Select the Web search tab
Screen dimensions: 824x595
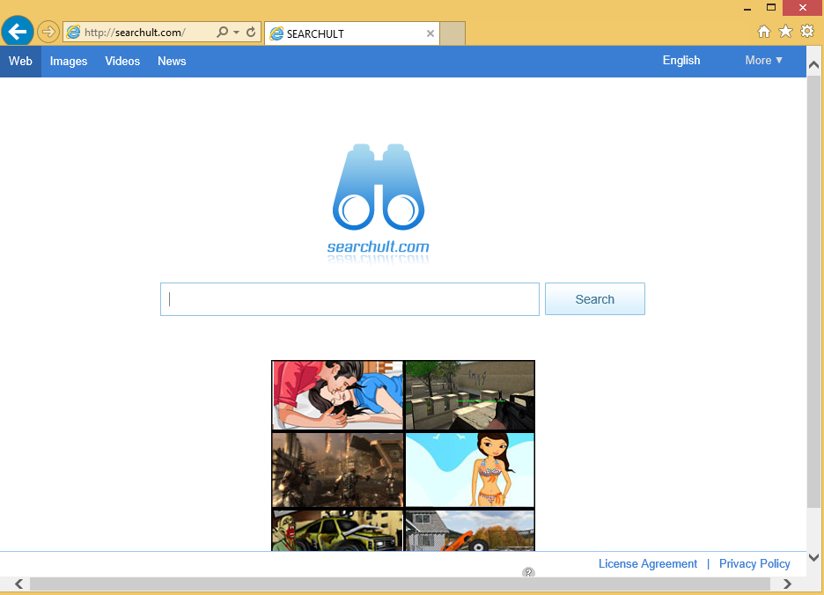point(20,61)
